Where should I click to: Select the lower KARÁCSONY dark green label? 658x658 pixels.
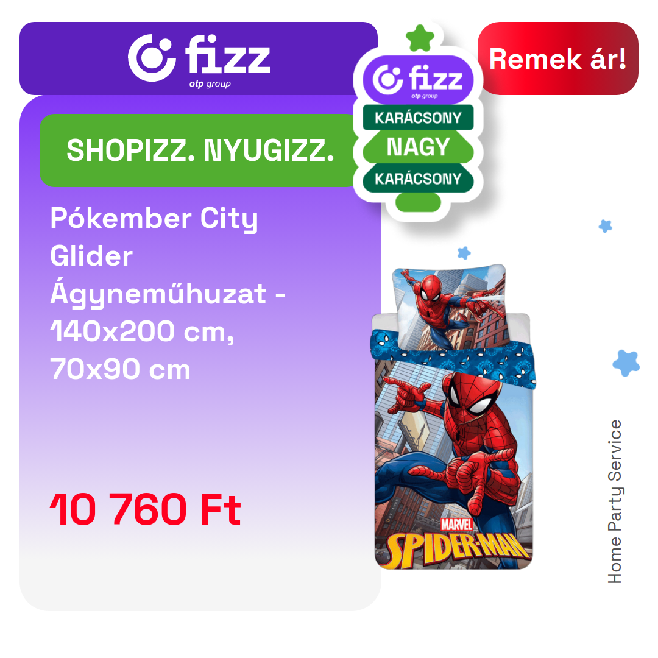[x=418, y=179]
